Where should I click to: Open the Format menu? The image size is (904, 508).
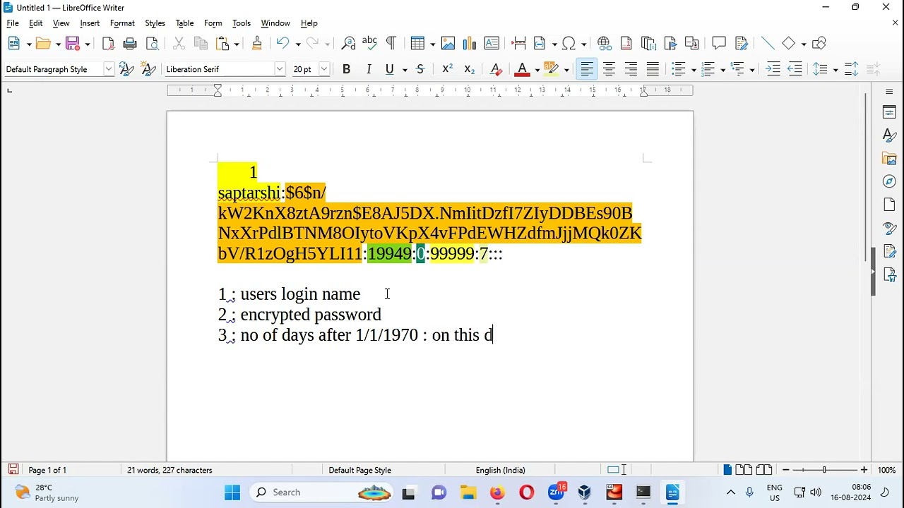coord(122,23)
